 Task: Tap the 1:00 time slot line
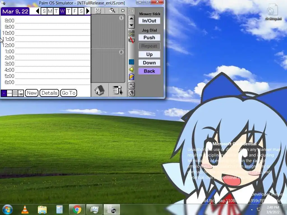(53, 52)
